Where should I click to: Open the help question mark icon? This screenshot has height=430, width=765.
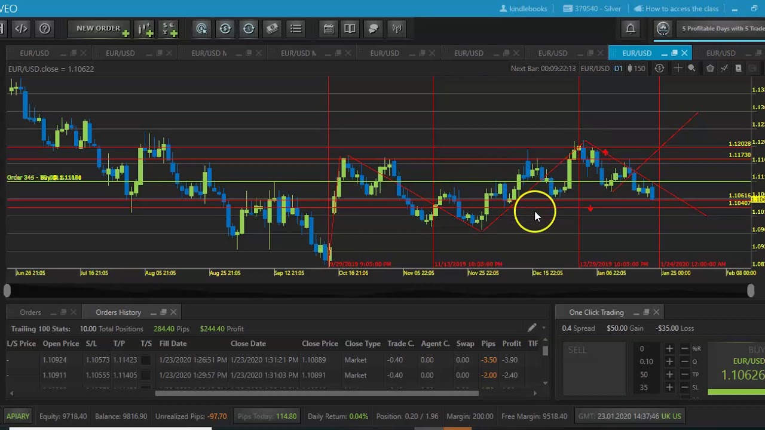[44, 29]
